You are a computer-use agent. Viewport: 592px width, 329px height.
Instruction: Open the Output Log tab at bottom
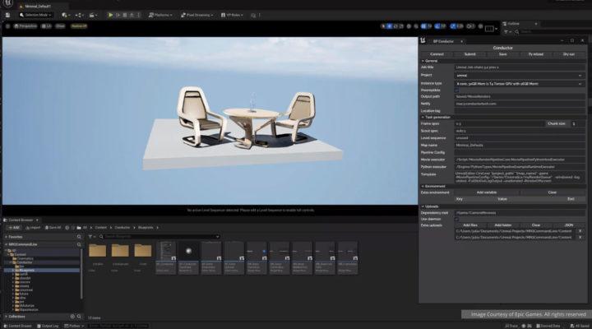(48, 326)
